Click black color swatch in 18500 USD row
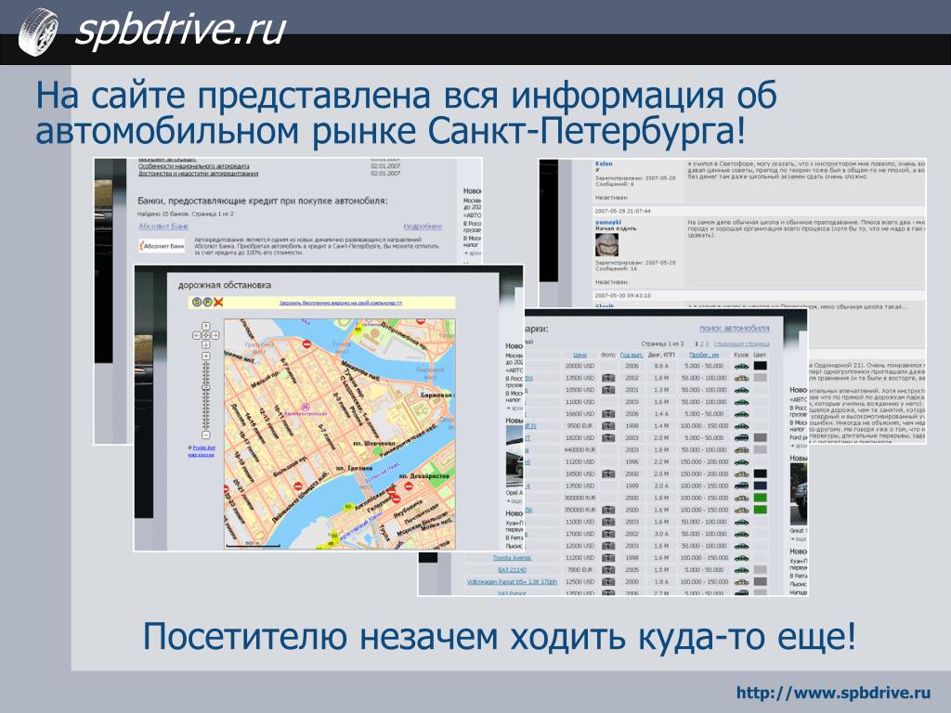951x713 pixels. click(x=760, y=473)
